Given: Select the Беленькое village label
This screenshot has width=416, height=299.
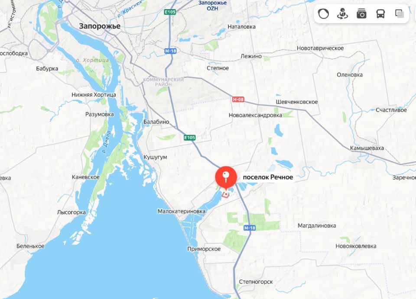Looking at the screenshot, I should [x=30, y=246].
